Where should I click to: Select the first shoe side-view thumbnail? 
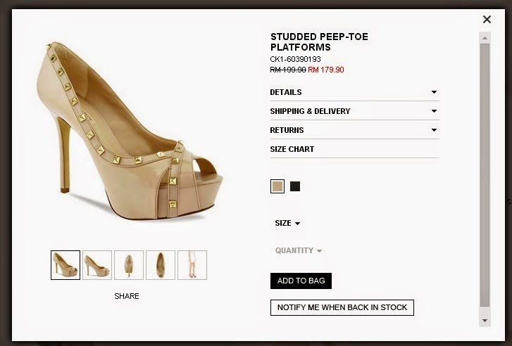(65, 265)
